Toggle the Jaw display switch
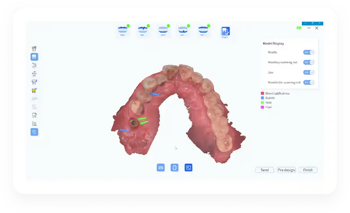Screen dimensions: 350x213 click(x=309, y=72)
